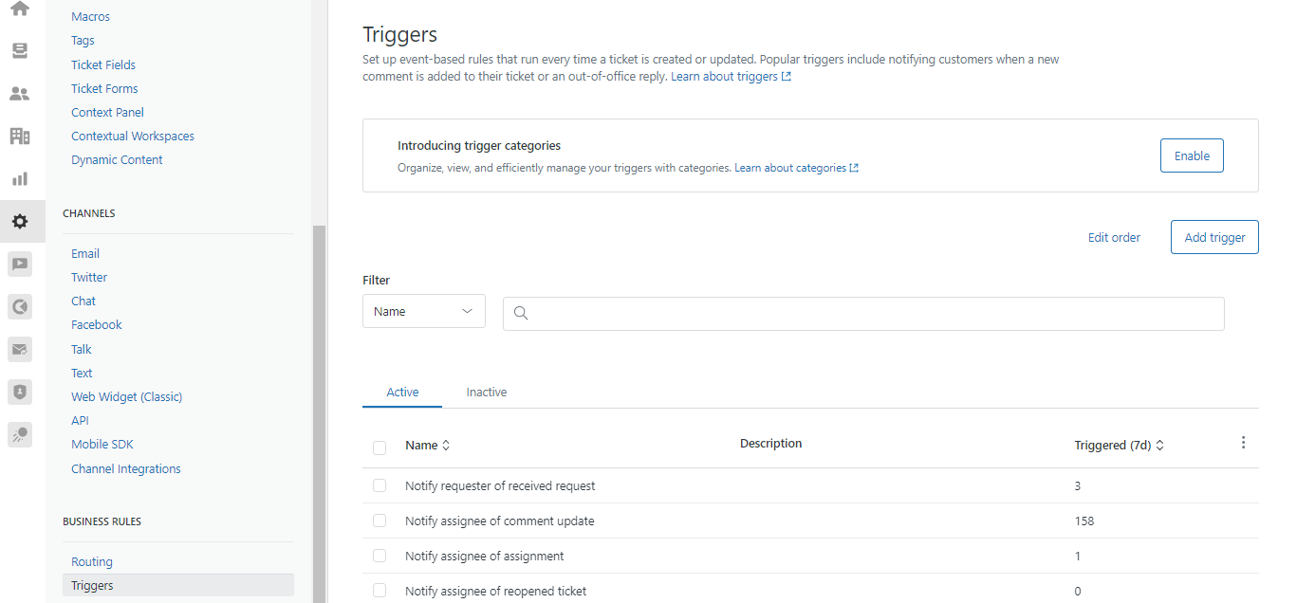The width and height of the screenshot is (1315, 603).
Task: Open the Talk channel settings
Action: click(82, 349)
